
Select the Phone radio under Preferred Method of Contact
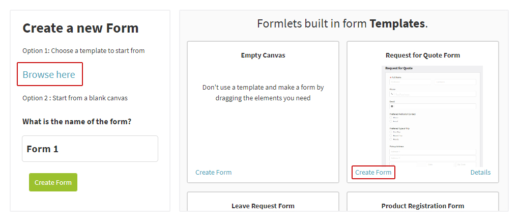391,118
